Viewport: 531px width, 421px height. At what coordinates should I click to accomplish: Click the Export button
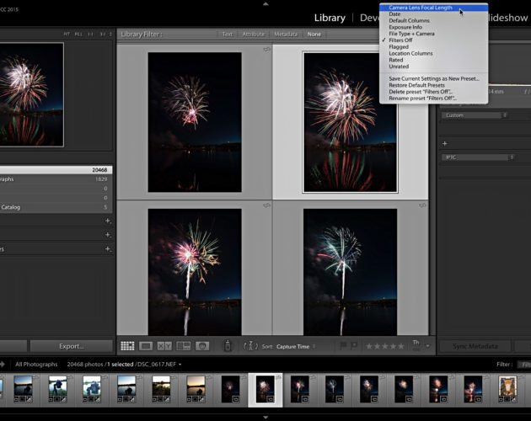[71, 346]
